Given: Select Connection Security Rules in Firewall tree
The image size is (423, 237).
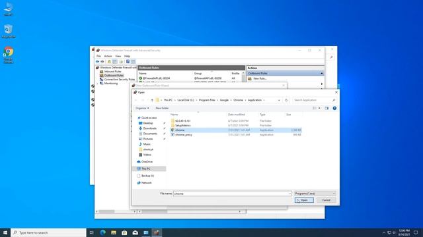Looking at the screenshot, I should [119, 80].
